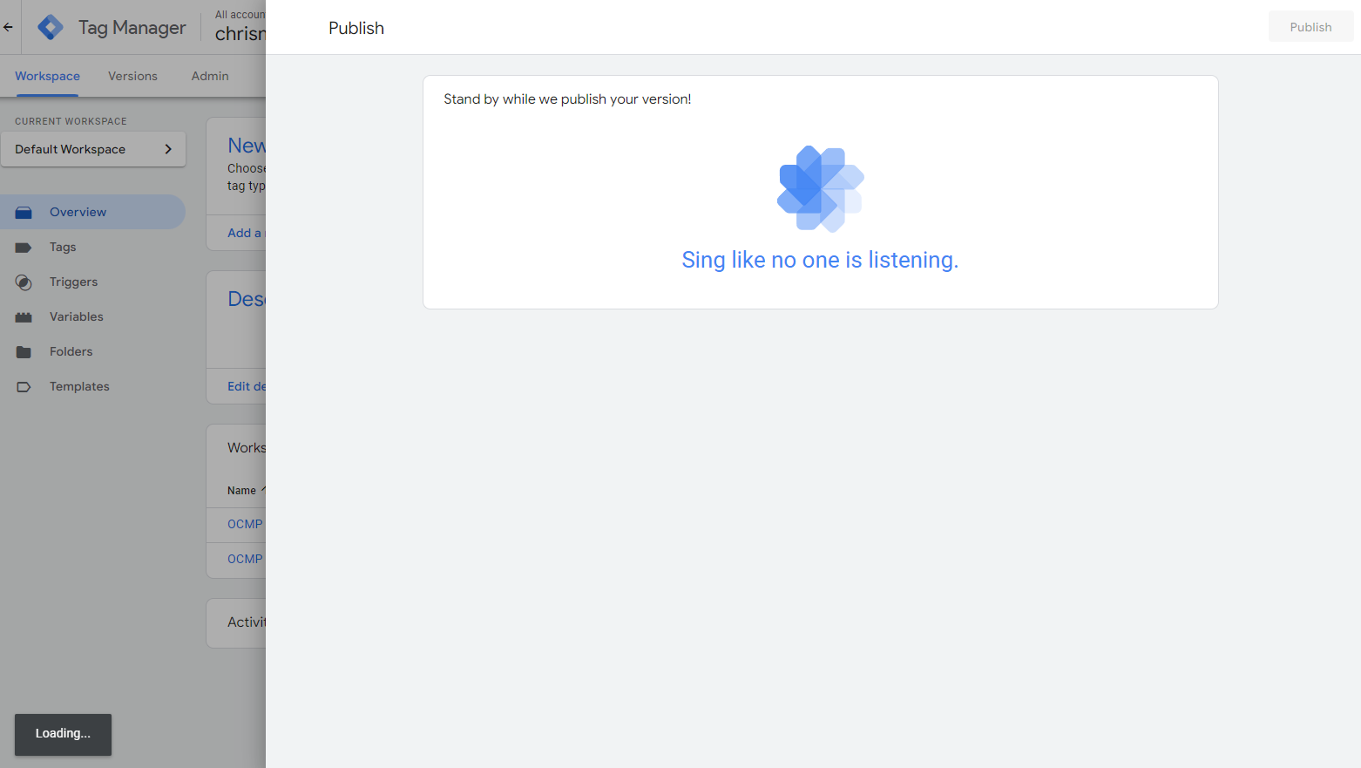Viewport: 1361px width, 768px height.
Task: Select Overview in the sidebar
Action: [x=92, y=212]
